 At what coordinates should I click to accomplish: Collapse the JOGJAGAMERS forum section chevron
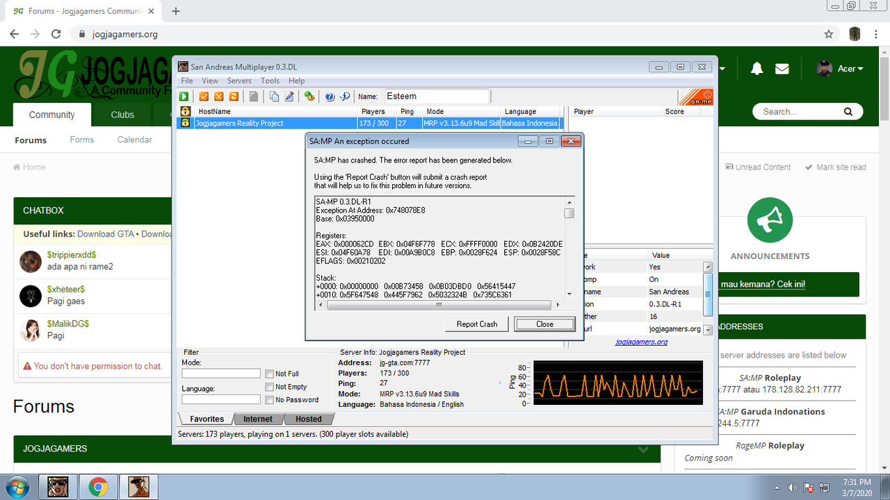643,449
